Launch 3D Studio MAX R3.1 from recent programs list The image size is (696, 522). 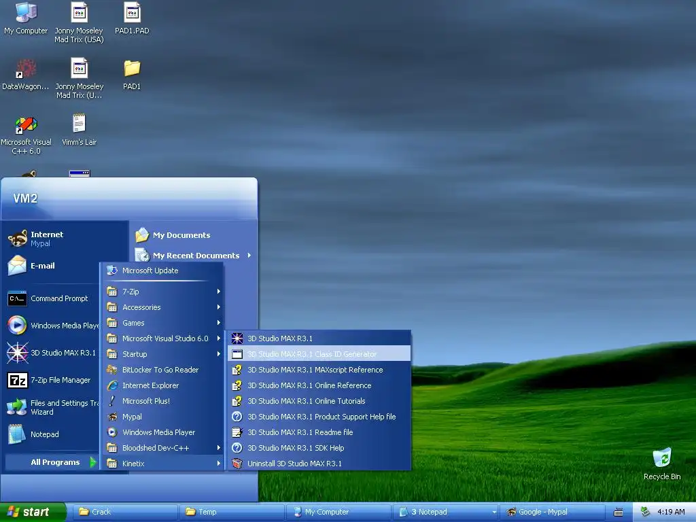(52, 353)
